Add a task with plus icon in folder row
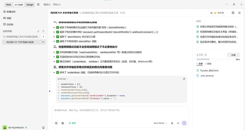Viewport: 245px width, 130px height. tap(43, 36)
